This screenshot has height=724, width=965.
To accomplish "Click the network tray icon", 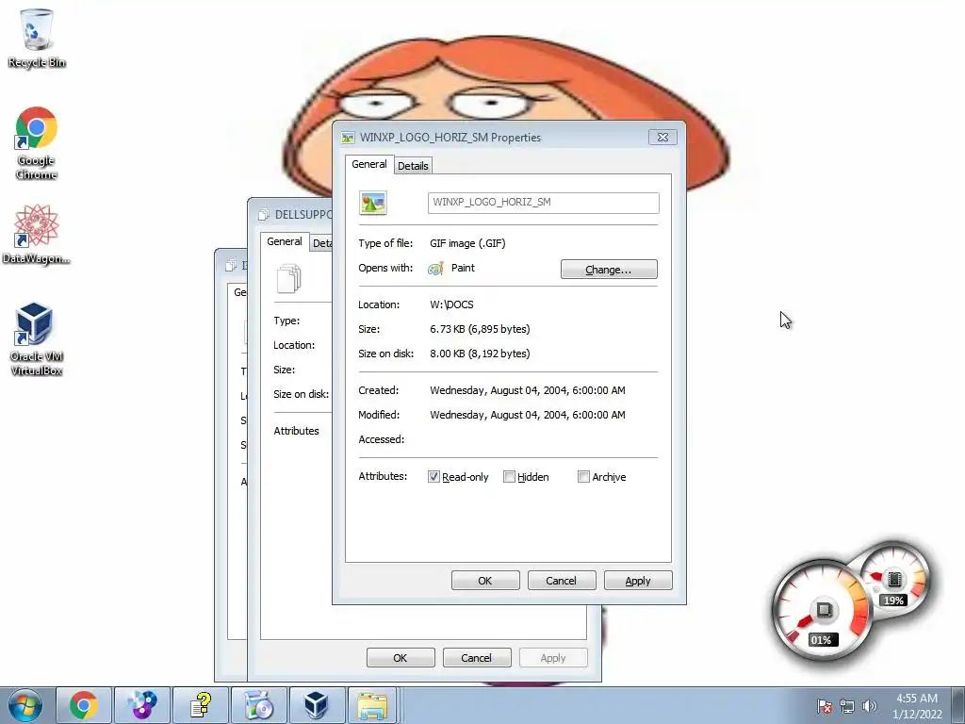I will (x=847, y=706).
